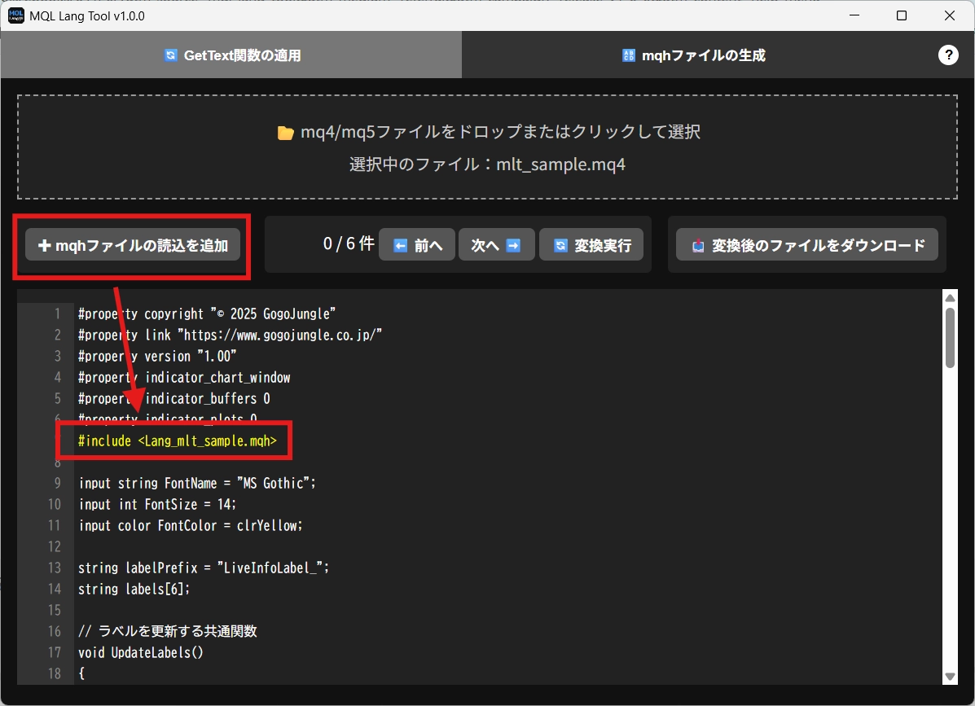Click the help question mark icon
This screenshot has width=975, height=706.
pos(948,55)
